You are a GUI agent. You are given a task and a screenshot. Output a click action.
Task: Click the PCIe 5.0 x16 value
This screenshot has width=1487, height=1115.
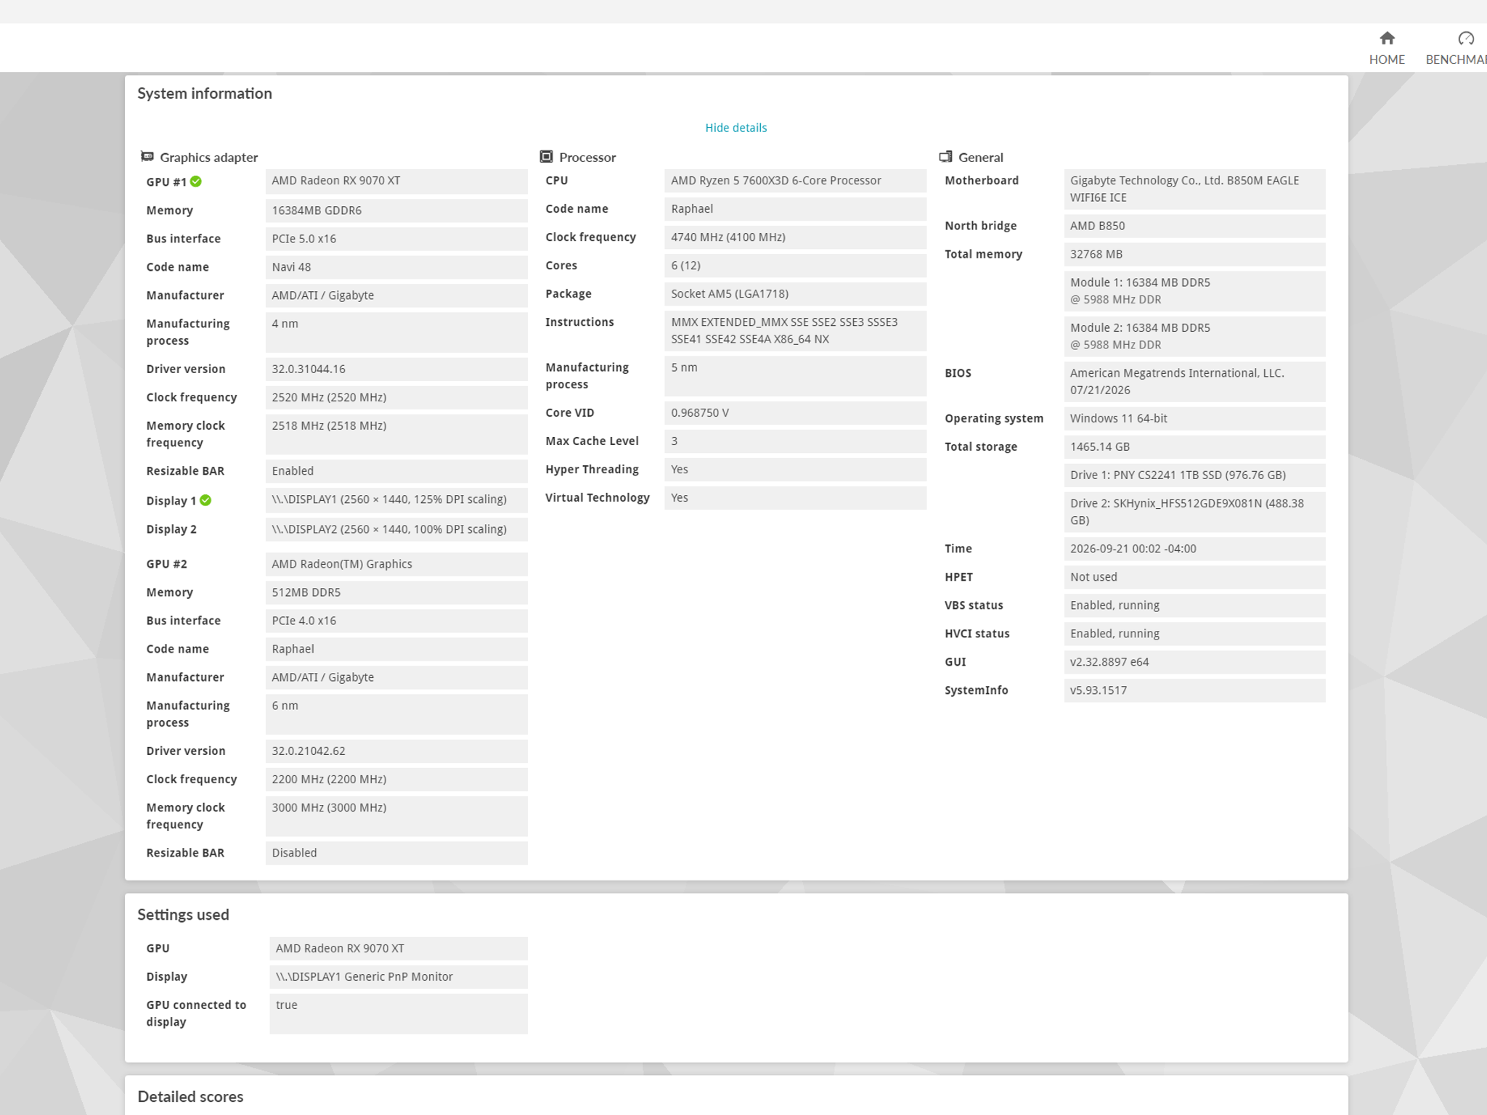[396, 239]
